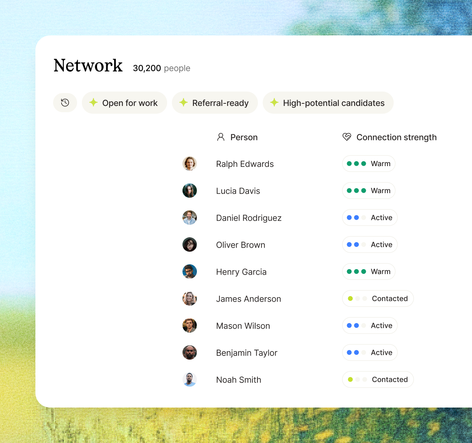Select Ralph Edwards's name
This screenshot has height=443, width=472.
coord(245,164)
